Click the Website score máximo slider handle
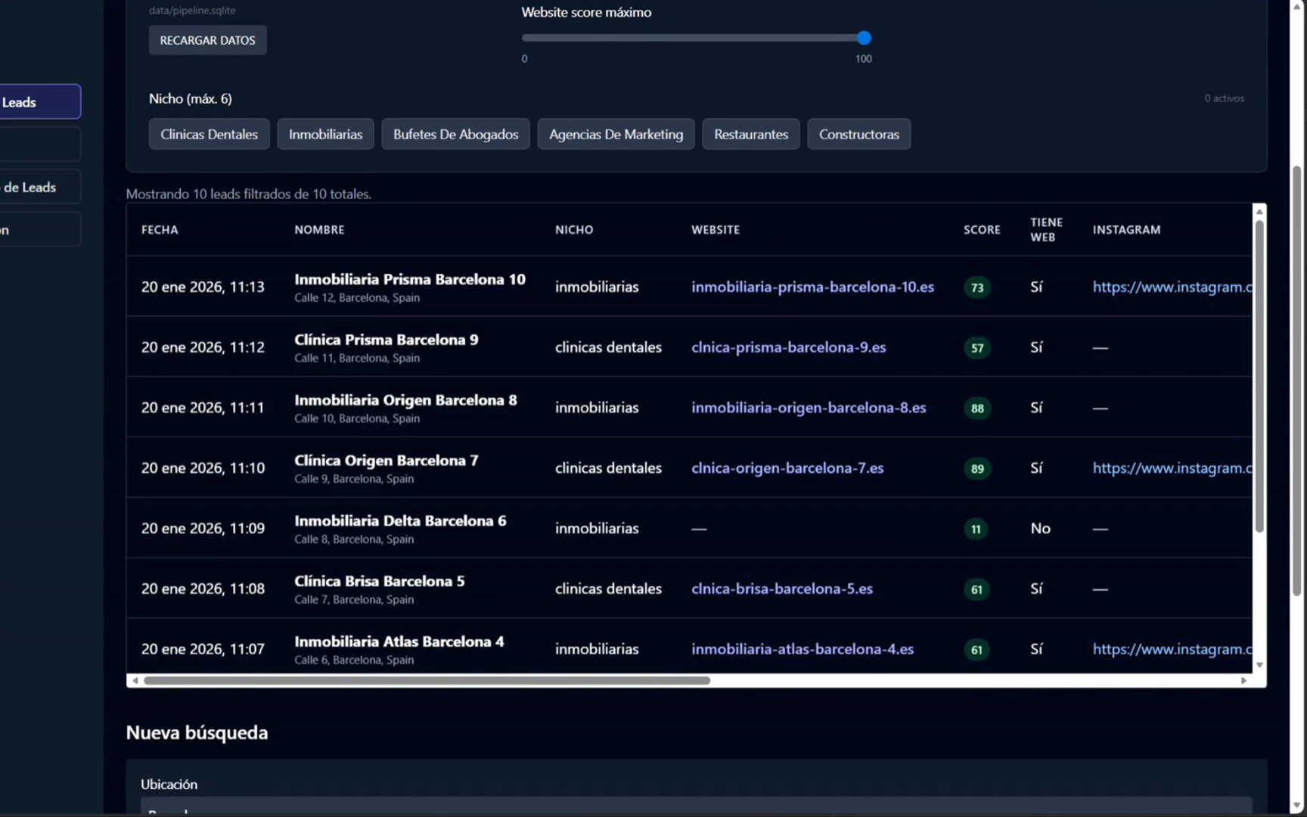Screen dimensions: 1307x817 864,38
